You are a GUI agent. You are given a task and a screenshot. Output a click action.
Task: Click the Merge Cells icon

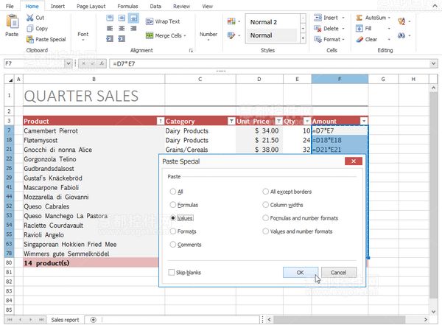click(150, 35)
